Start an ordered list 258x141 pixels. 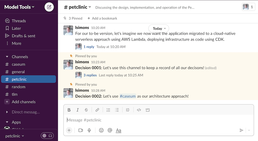108,110
